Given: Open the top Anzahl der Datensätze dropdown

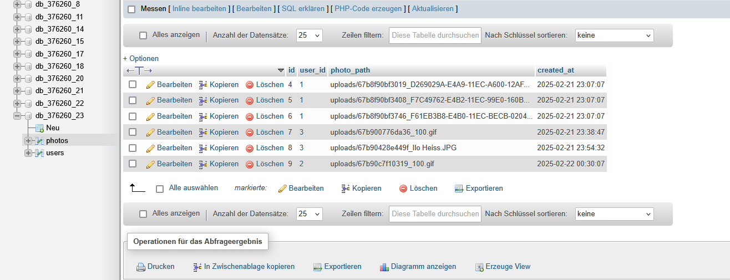Looking at the screenshot, I should pos(309,35).
